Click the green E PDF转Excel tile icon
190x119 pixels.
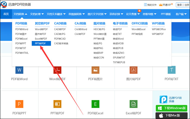96,104
